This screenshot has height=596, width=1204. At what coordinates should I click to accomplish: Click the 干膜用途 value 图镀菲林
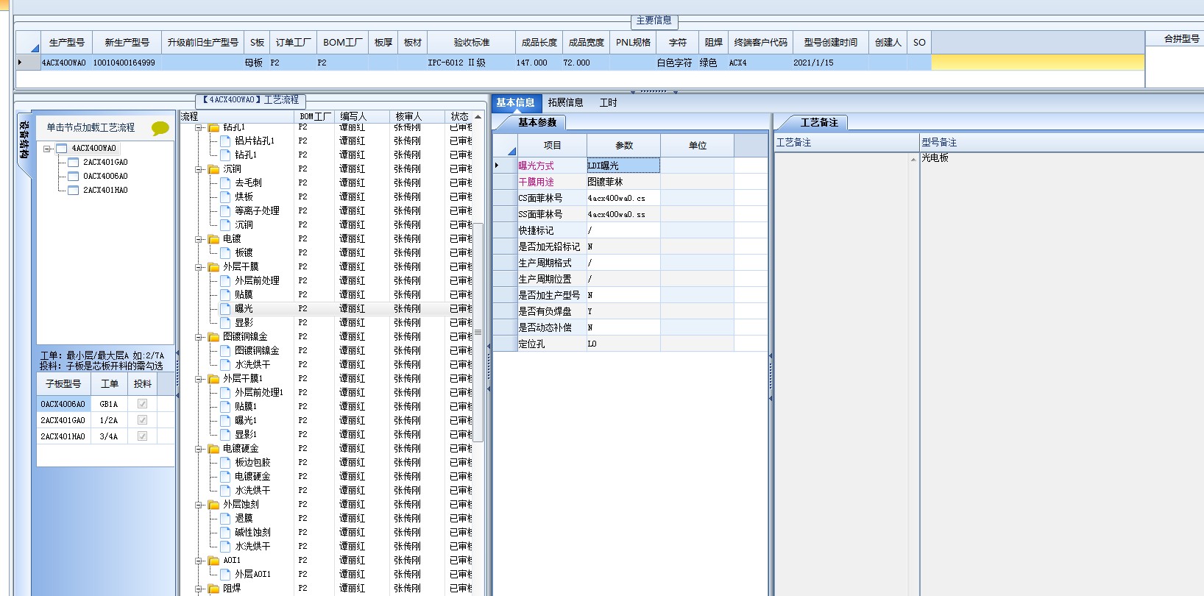coord(623,182)
